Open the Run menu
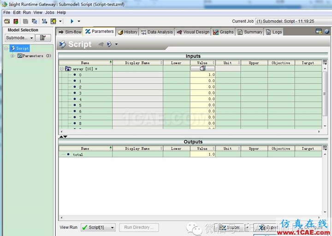The image size is (332, 236). click(27, 12)
